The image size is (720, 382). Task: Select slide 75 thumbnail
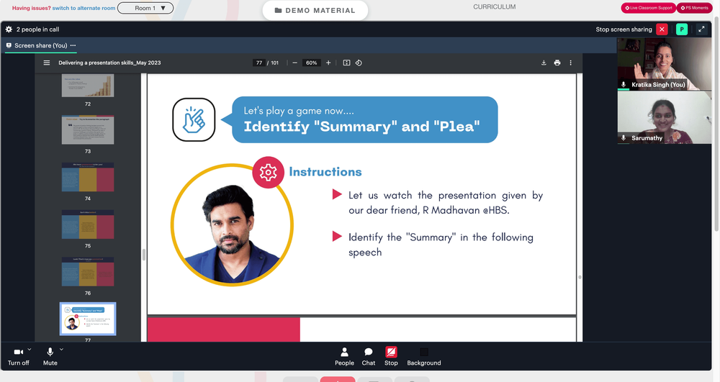click(x=88, y=224)
